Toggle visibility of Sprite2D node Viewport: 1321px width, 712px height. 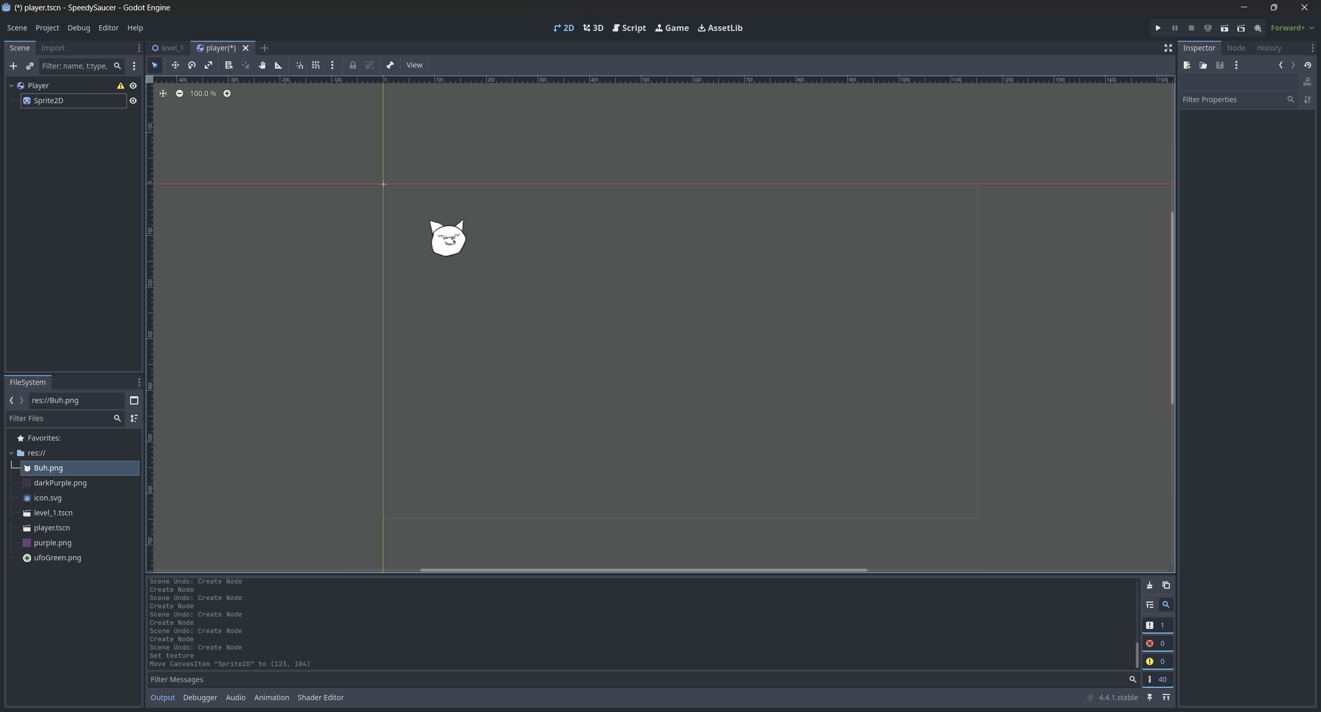[133, 101]
